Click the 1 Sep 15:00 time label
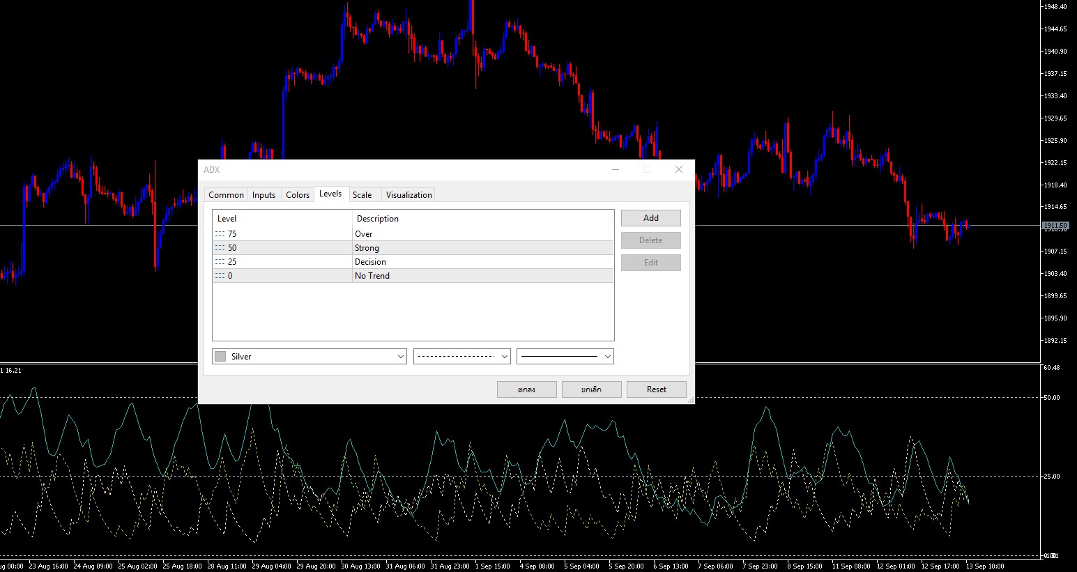The height and width of the screenshot is (572, 1077). click(492, 566)
